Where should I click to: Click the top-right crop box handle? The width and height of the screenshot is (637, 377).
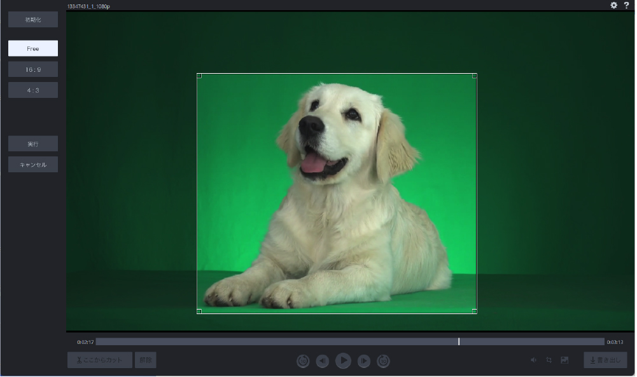(x=475, y=76)
